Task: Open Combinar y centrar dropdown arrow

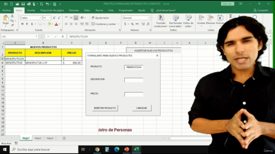Action: [118, 24]
